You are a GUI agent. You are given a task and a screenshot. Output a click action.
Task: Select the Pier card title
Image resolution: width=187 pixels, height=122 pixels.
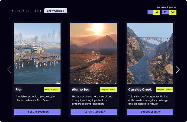(19, 90)
